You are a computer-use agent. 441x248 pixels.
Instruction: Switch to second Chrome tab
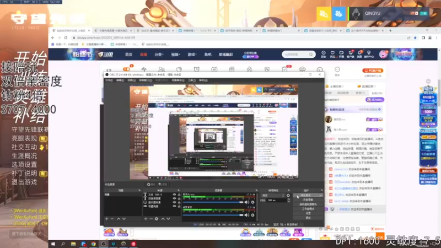point(113,30)
